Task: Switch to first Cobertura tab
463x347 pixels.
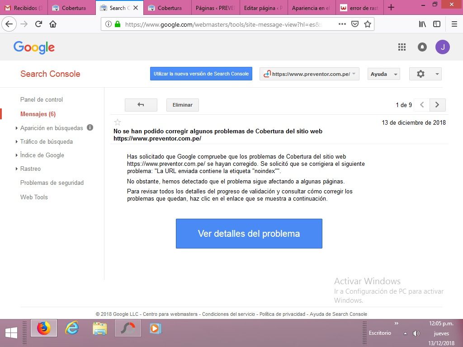Action: [x=71, y=8]
